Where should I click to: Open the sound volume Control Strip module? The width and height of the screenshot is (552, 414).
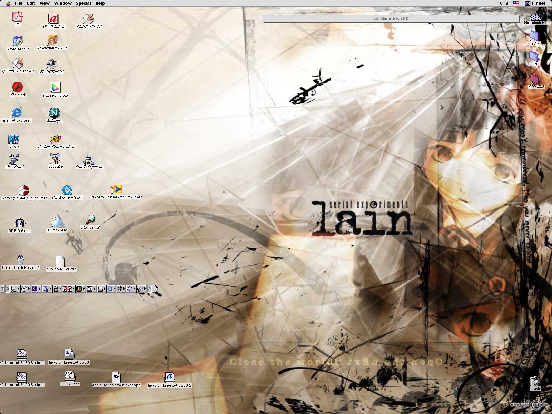tap(129, 289)
